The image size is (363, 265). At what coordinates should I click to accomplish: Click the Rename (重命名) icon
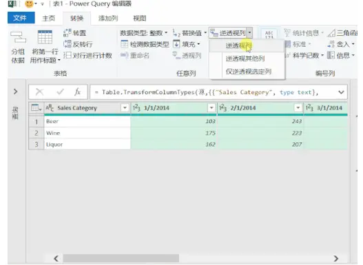pyautogui.click(x=124, y=55)
